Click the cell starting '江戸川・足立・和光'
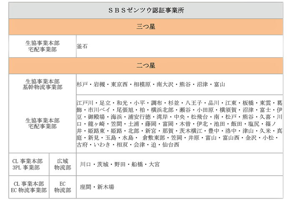292x204 pixels. coord(179,124)
